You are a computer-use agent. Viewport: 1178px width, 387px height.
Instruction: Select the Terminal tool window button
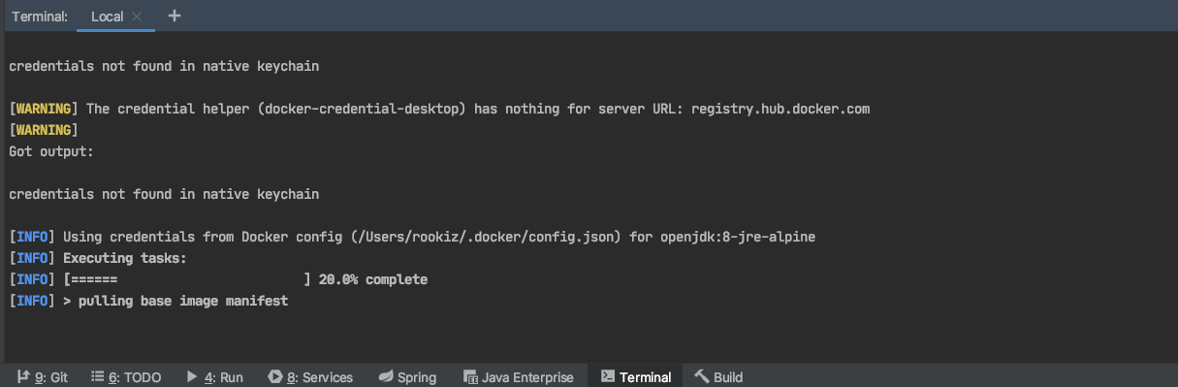coord(636,376)
